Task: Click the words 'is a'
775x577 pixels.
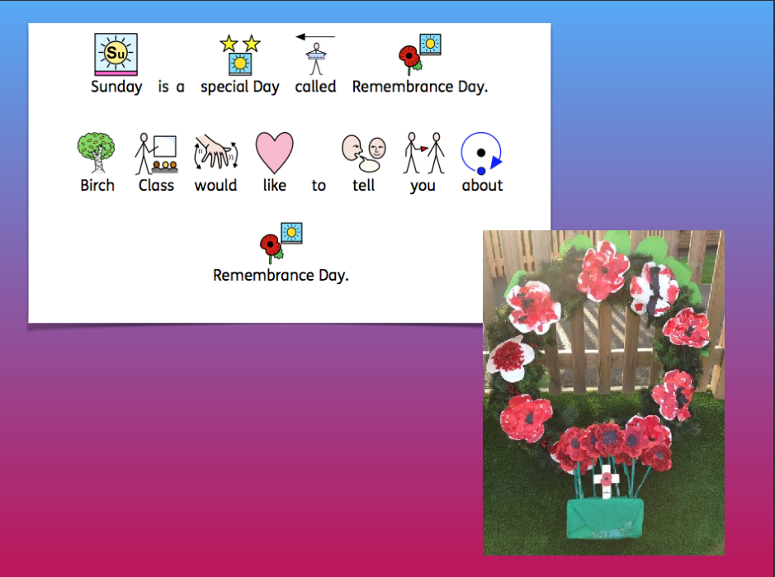Action: tap(171, 87)
